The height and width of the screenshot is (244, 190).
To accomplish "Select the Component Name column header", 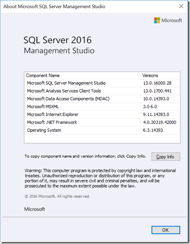I will [82, 76].
